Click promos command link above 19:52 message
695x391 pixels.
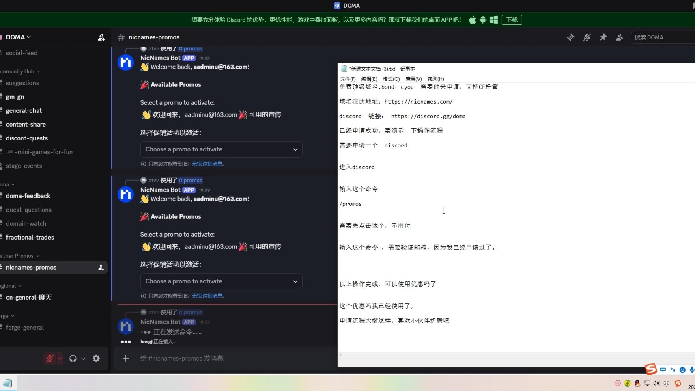click(190, 312)
